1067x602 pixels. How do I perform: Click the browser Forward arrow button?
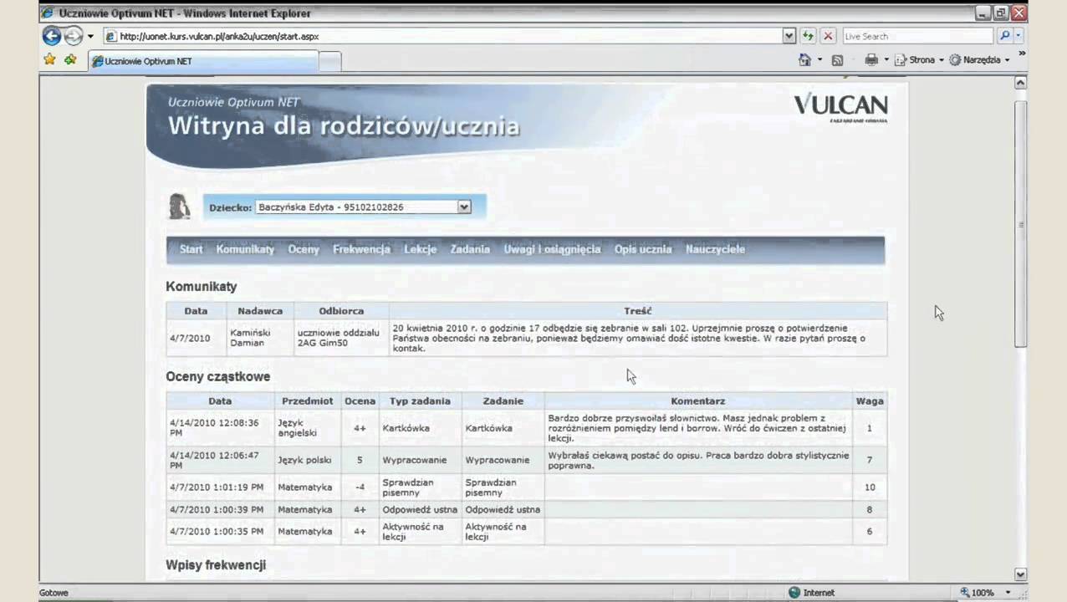(x=74, y=36)
